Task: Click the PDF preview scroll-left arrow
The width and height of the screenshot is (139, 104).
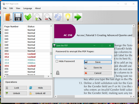Action: [56, 96]
